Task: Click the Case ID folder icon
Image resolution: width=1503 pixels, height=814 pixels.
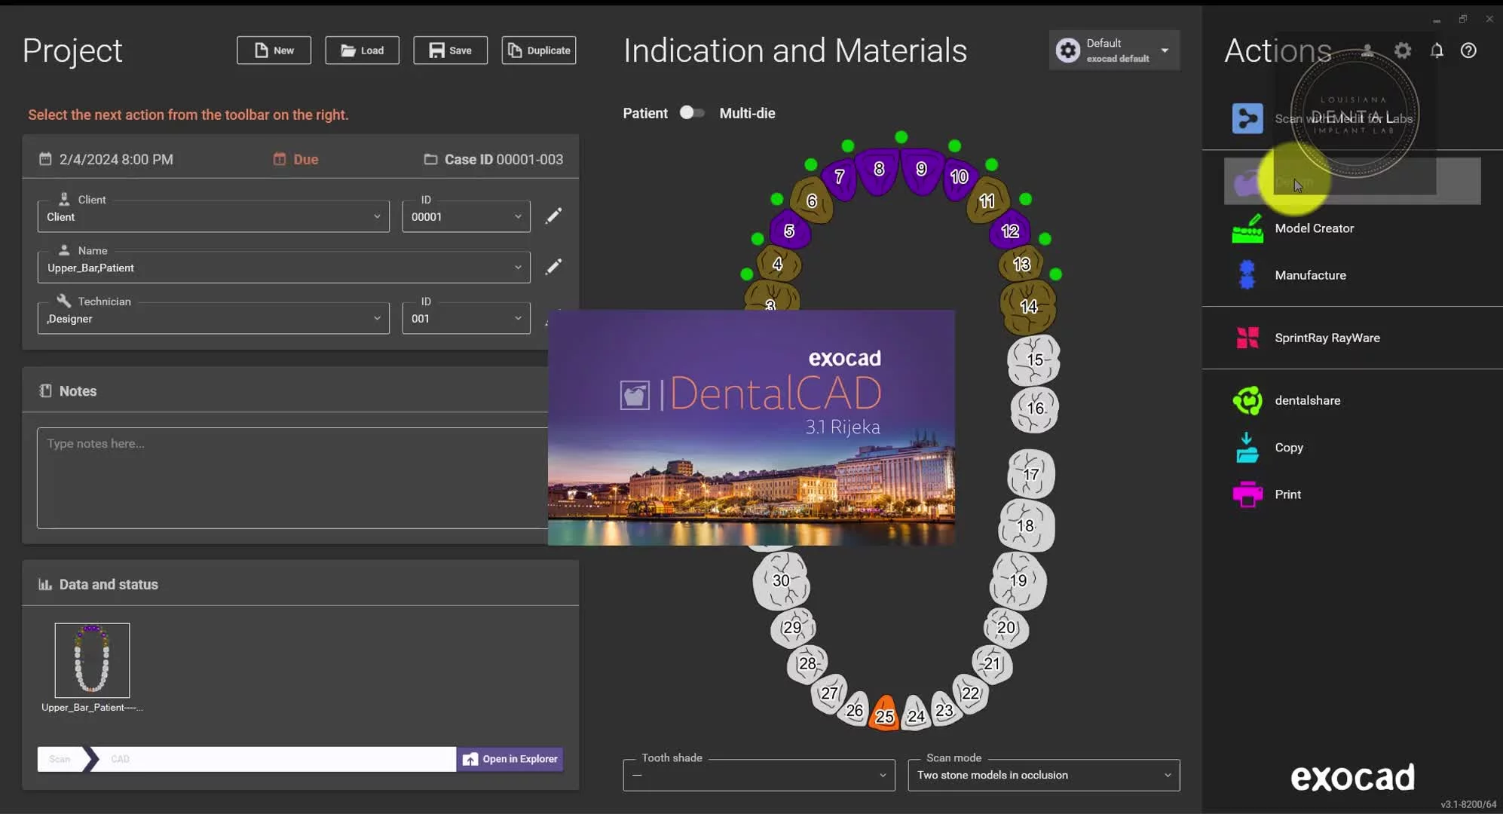Action: pyautogui.click(x=430, y=159)
